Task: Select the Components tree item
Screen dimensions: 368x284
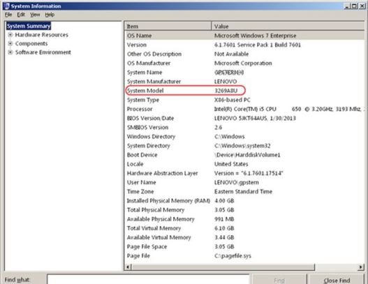Action: tap(31, 44)
